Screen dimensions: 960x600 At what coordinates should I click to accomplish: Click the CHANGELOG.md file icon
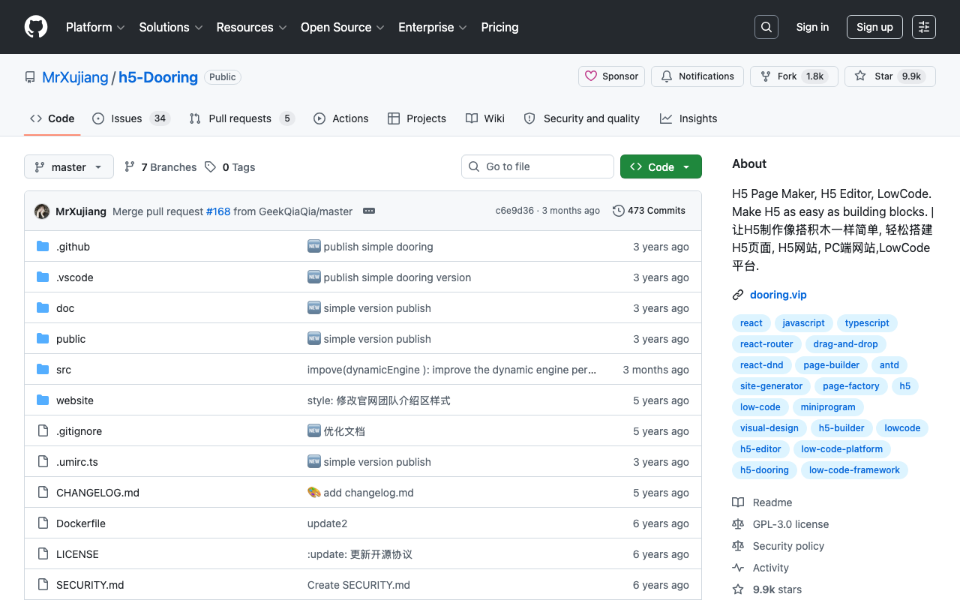[x=43, y=493]
